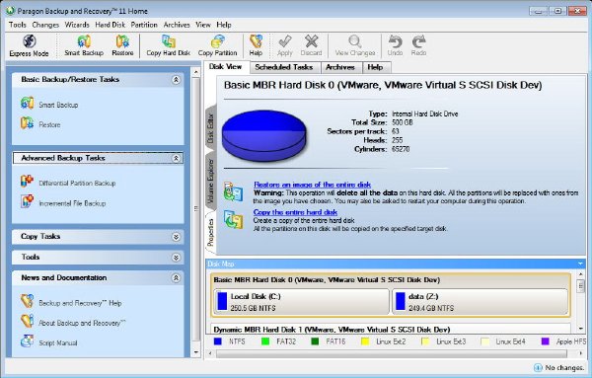Click the FAT32 green legend swatch
The image size is (592, 378).
pyautogui.click(x=265, y=341)
